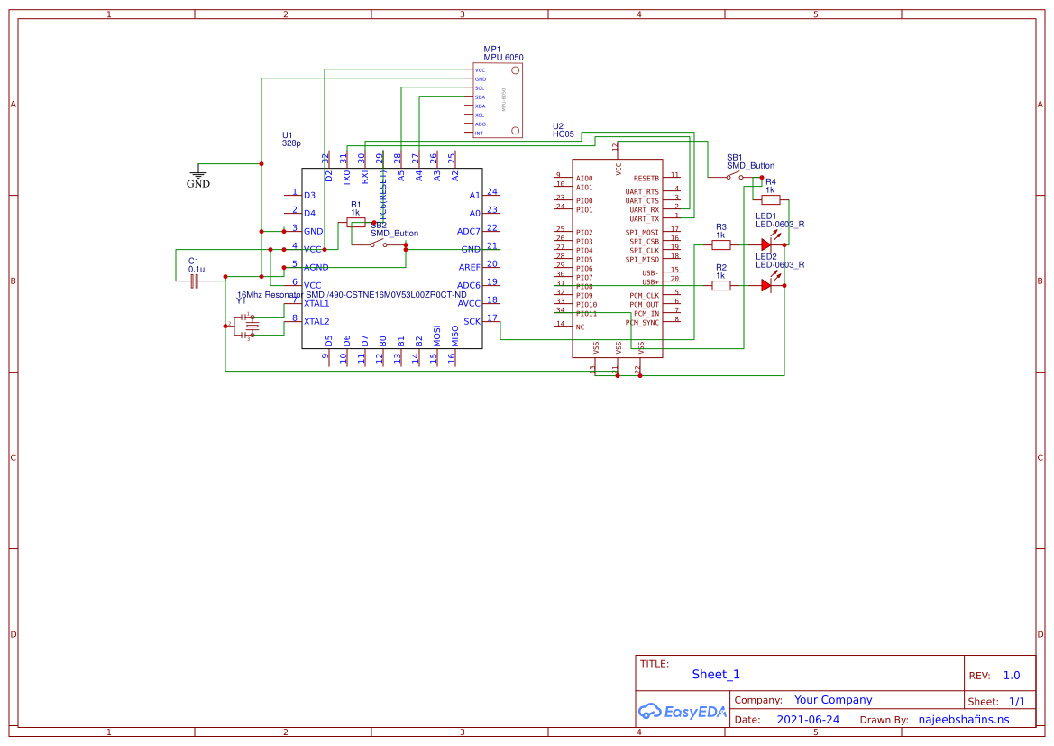Click the U1 328p designator label
This screenshot has width=1054, height=746.
pyautogui.click(x=291, y=139)
